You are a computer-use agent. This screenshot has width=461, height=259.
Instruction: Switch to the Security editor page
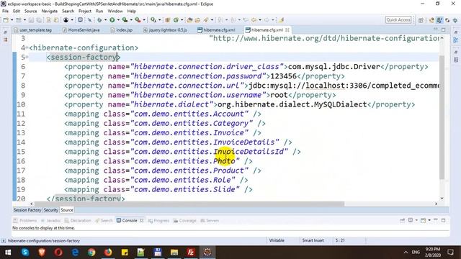click(51, 210)
